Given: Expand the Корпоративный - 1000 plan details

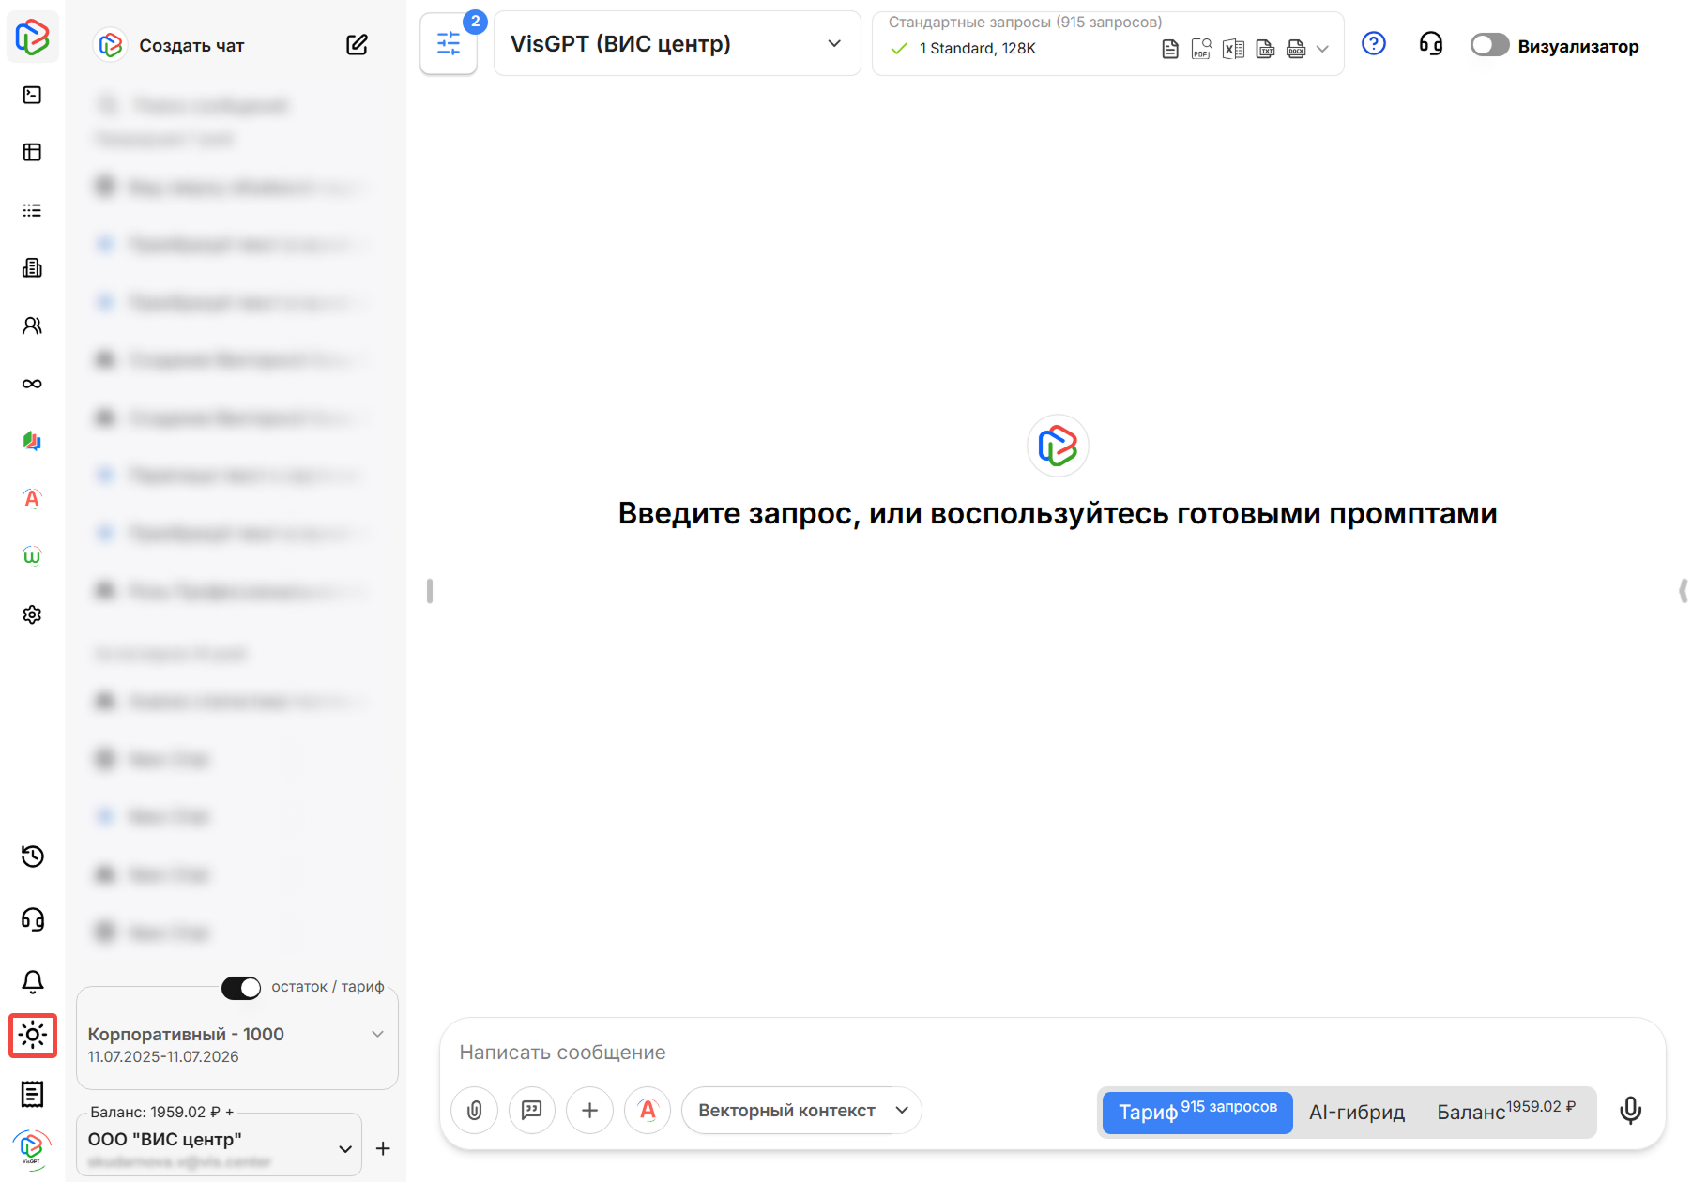Looking at the screenshot, I should 378,1033.
